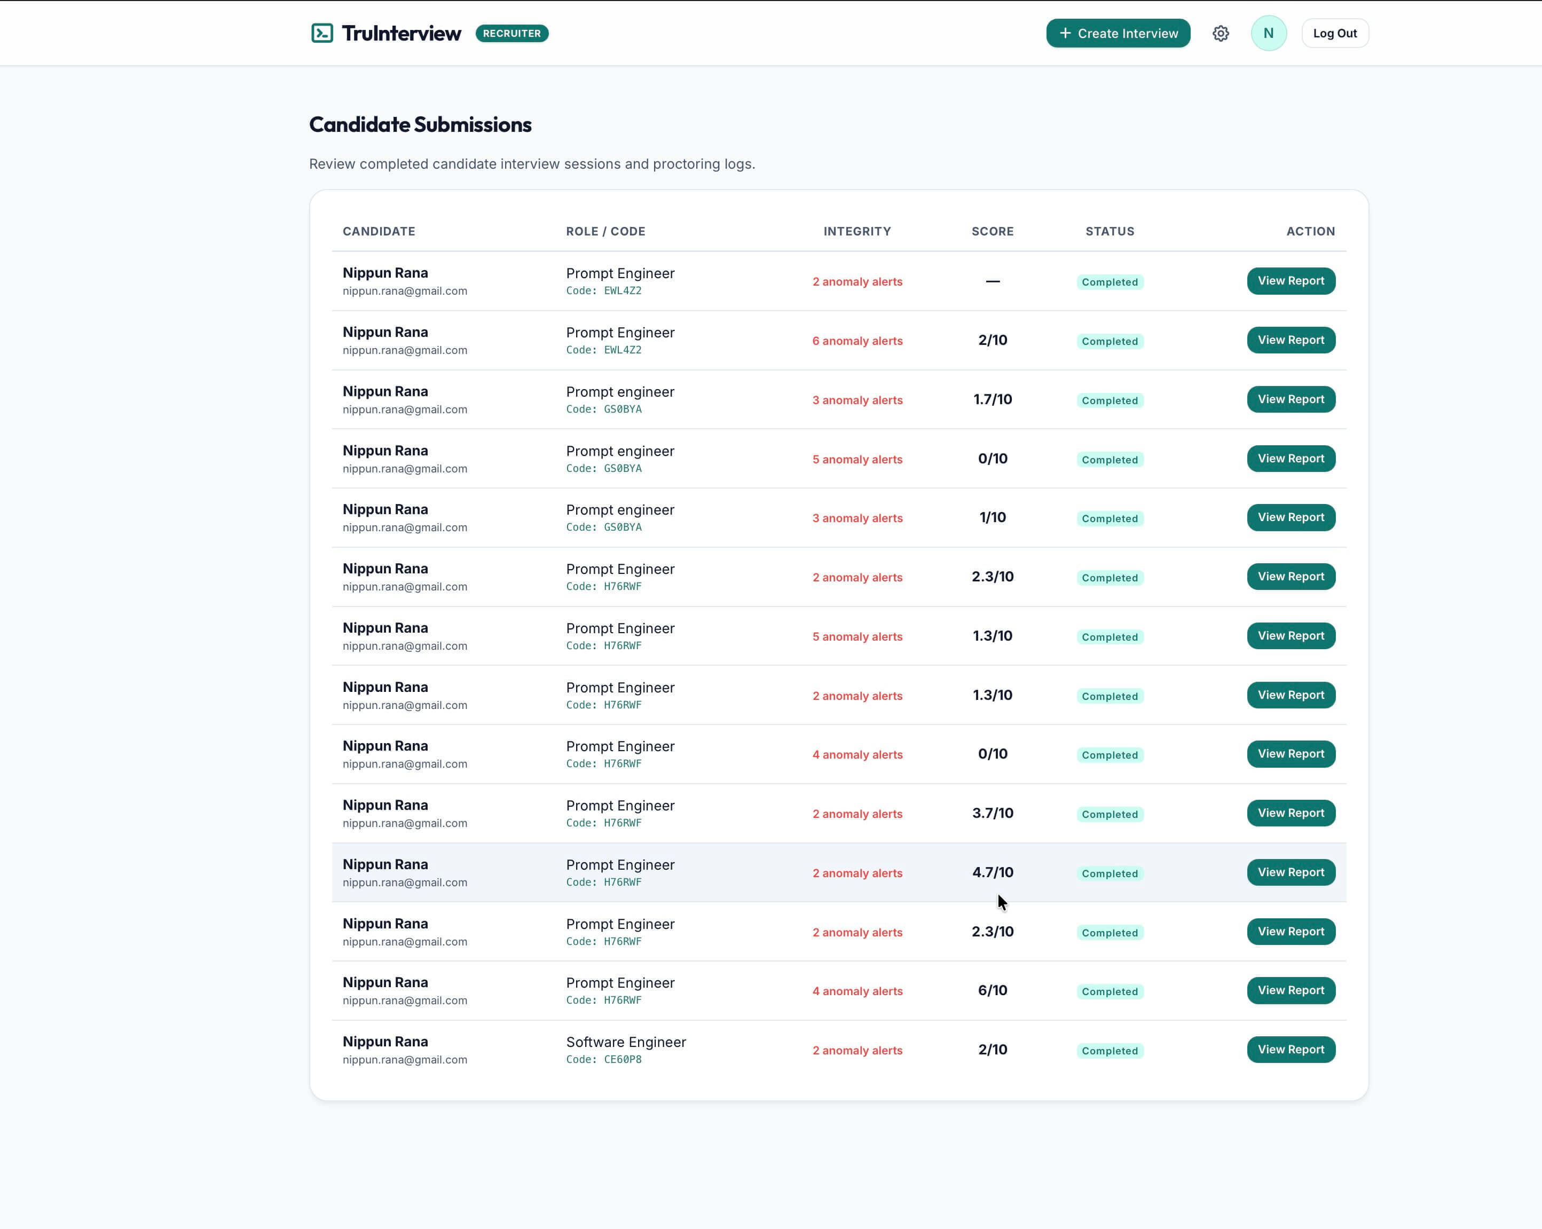Click the Create Interview button

[x=1118, y=34]
